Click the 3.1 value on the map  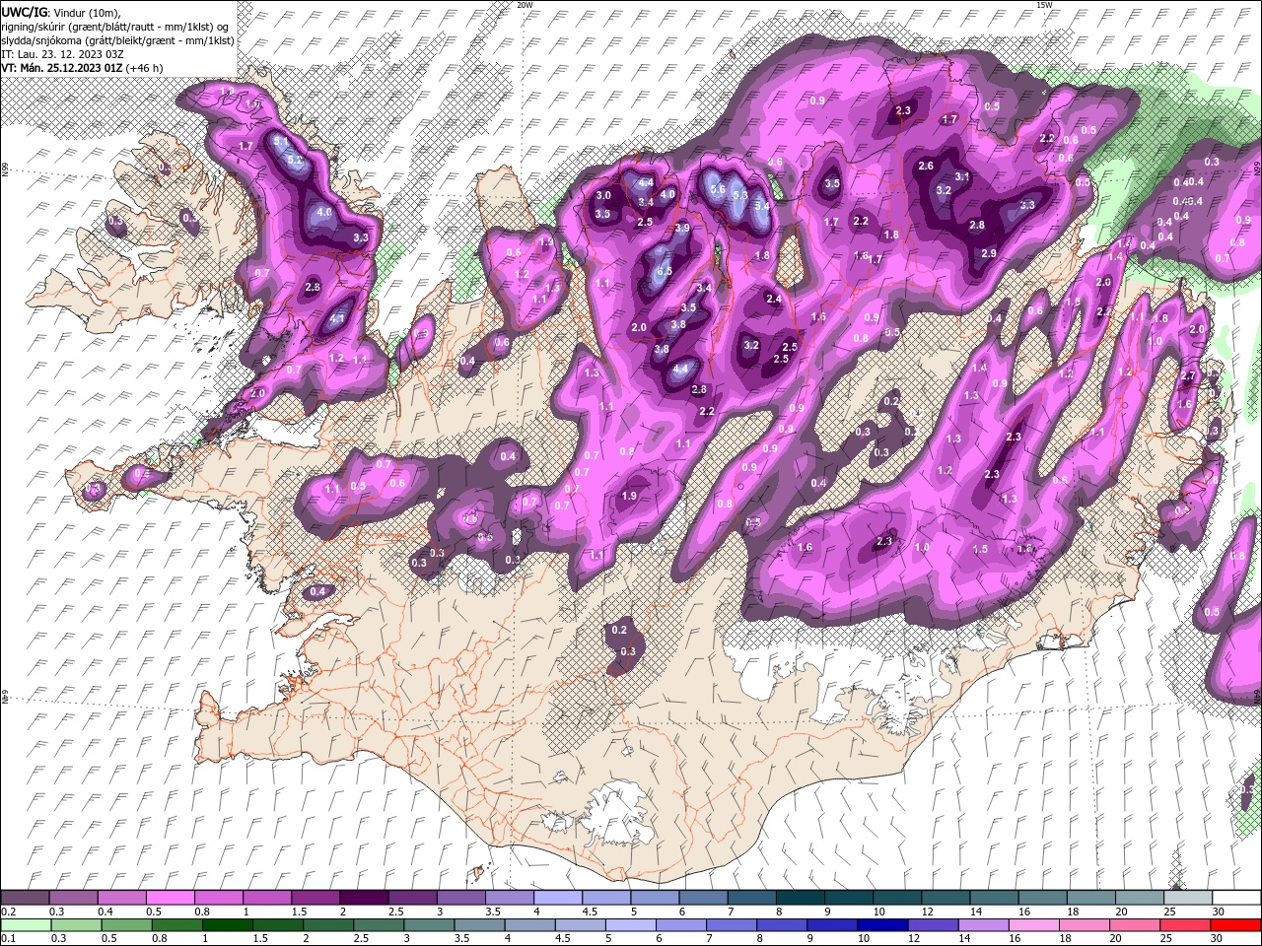[962, 177]
